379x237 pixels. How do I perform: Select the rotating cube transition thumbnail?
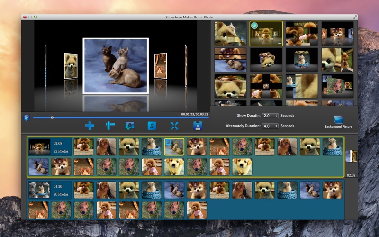coord(266,59)
